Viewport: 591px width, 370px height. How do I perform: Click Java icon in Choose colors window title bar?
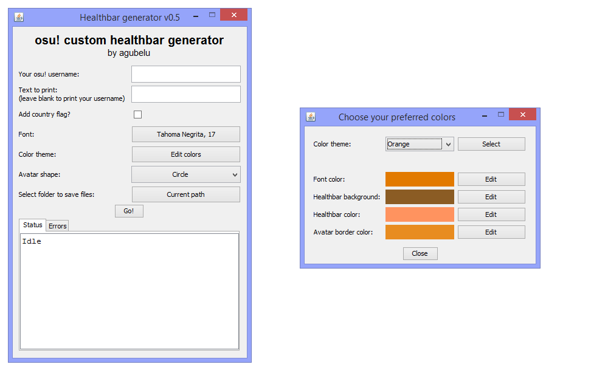(311, 117)
